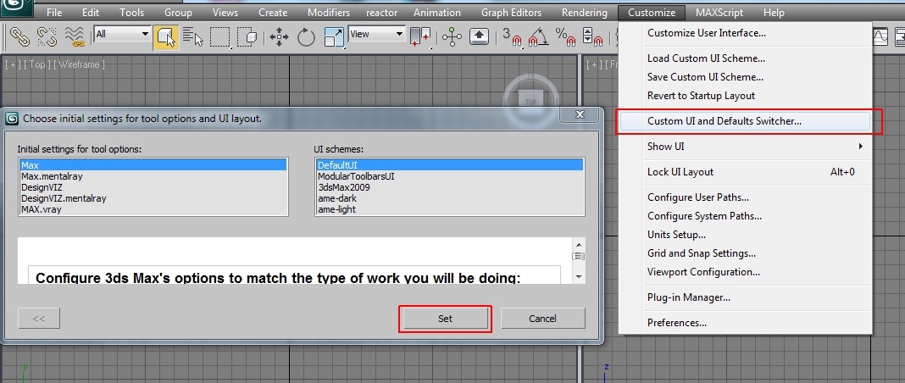The height and width of the screenshot is (383, 905).
Task: Toggle Window/Crossing selection mode
Action: pyautogui.click(x=247, y=37)
